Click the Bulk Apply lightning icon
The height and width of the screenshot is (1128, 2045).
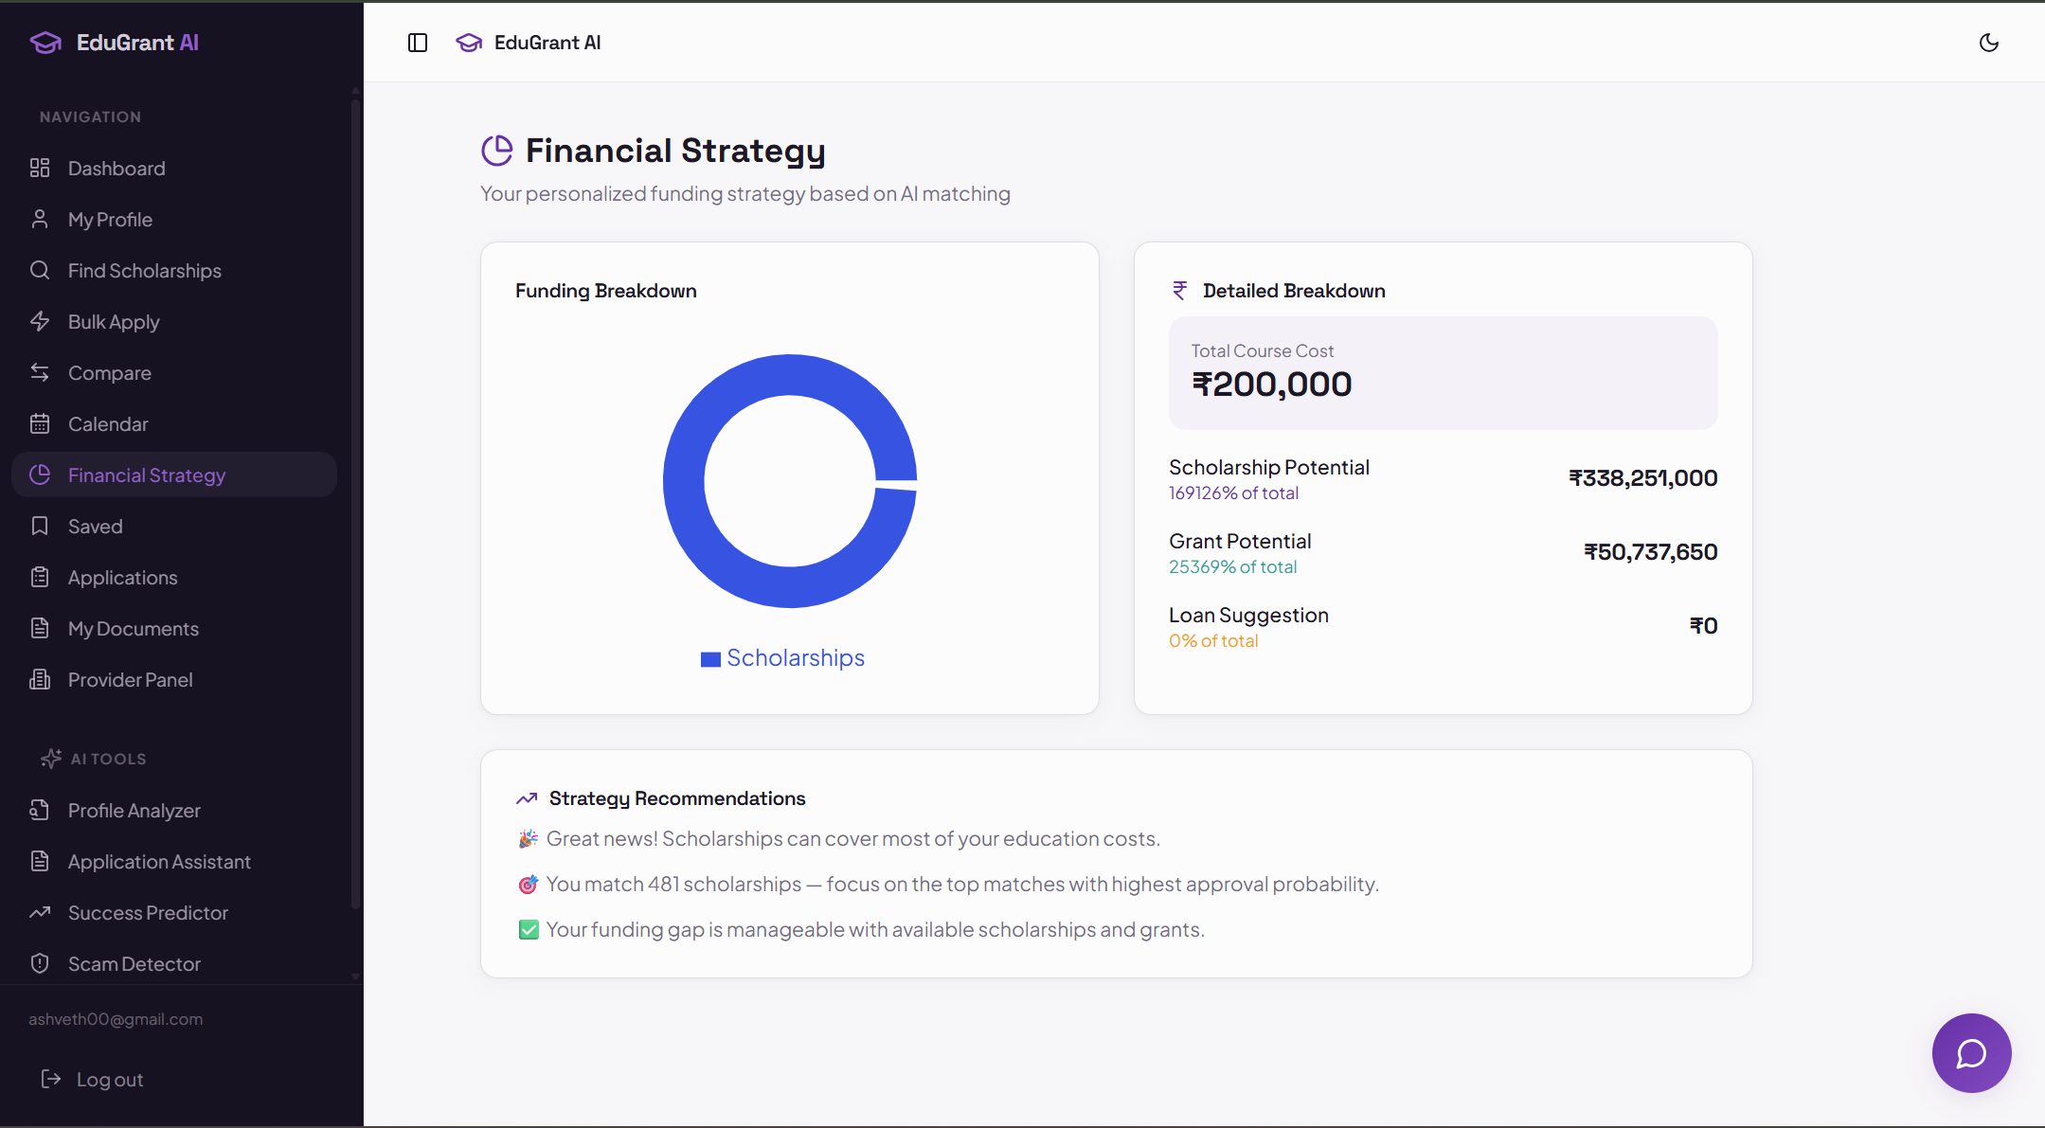(40, 321)
